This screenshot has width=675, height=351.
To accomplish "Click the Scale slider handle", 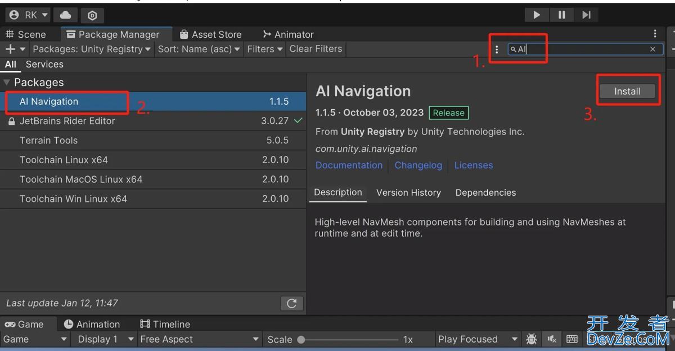I will (x=301, y=339).
